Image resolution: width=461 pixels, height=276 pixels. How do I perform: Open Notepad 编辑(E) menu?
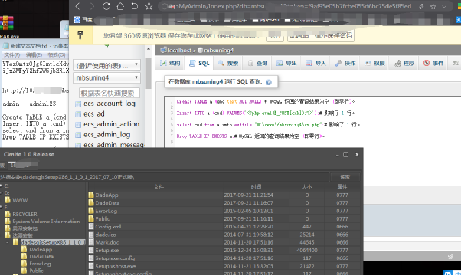(x=34, y=55)
